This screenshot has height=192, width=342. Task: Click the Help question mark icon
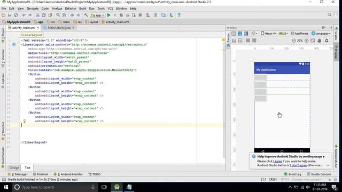coord(179,15)
